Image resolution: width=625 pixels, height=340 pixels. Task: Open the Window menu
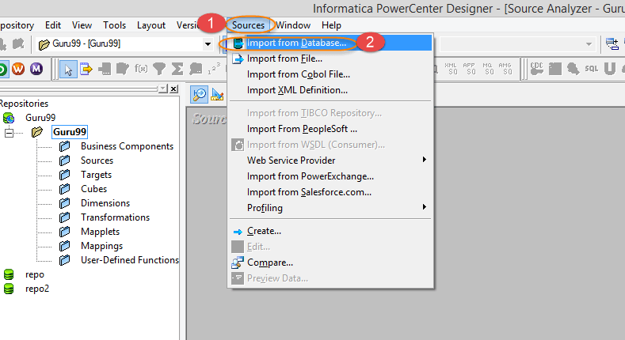[x=293, y=25]
